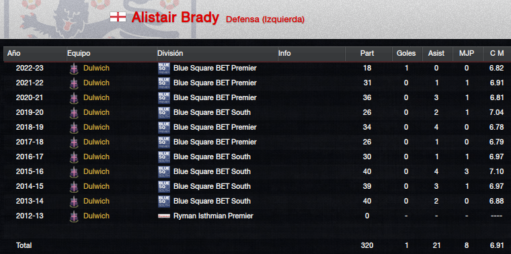This screenshot has width=511, height=254.
Task: Open Ryman Isthmian Premier division link
Action: pos(213,216)
